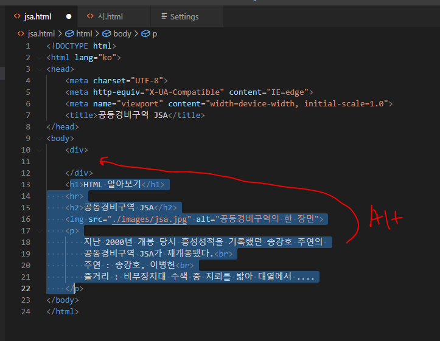
Task: Click the lang="ko" attribute
Action: (x=96, y=58)
